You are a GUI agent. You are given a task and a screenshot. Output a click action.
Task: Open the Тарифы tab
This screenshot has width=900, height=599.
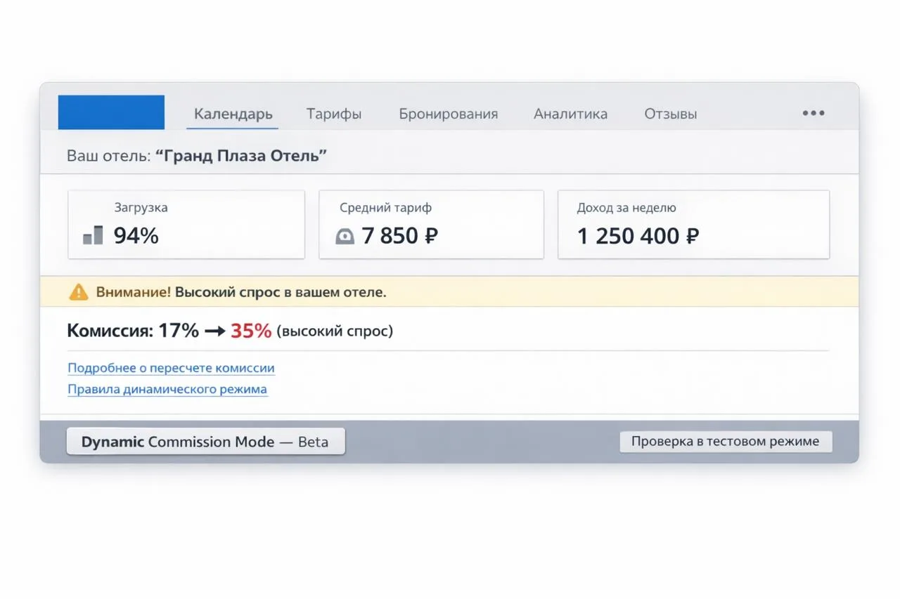point(334,114)
